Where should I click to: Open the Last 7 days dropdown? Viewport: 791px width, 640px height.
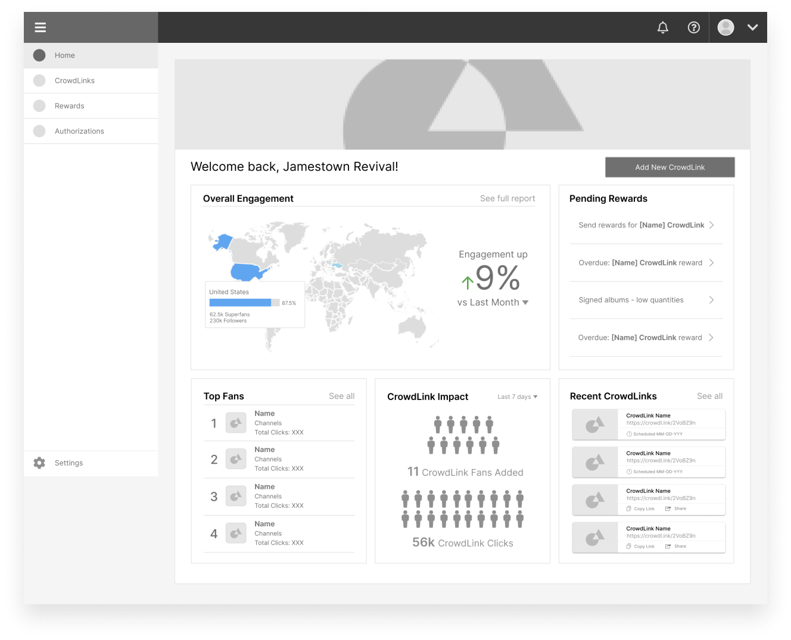[x=518, y=397]
